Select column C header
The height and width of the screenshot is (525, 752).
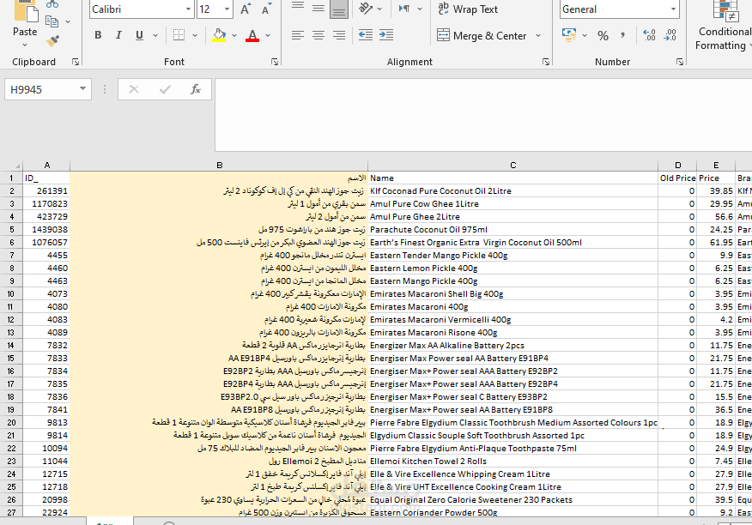[512, 166]
